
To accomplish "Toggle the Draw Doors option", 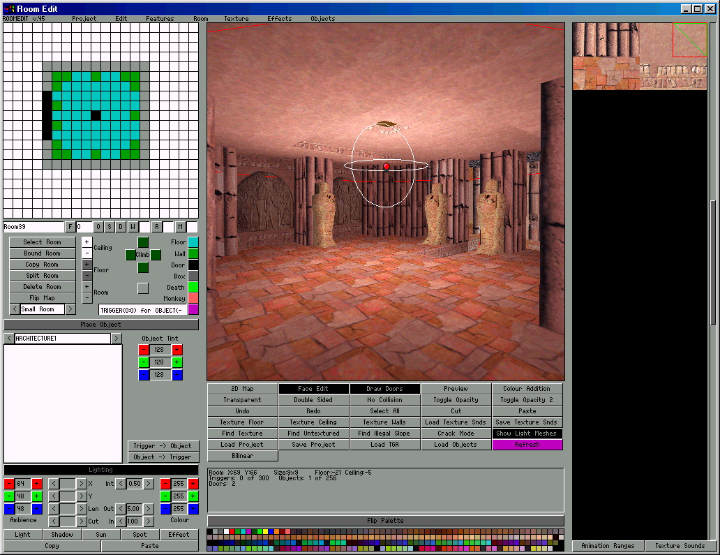I will coord(384,389).
